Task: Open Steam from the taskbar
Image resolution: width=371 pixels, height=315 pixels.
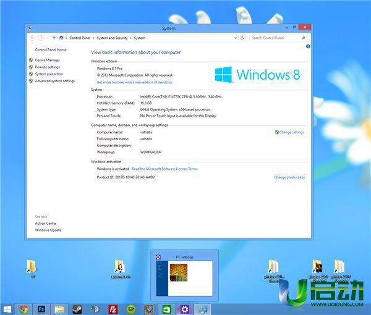Action: coord(77,309)
